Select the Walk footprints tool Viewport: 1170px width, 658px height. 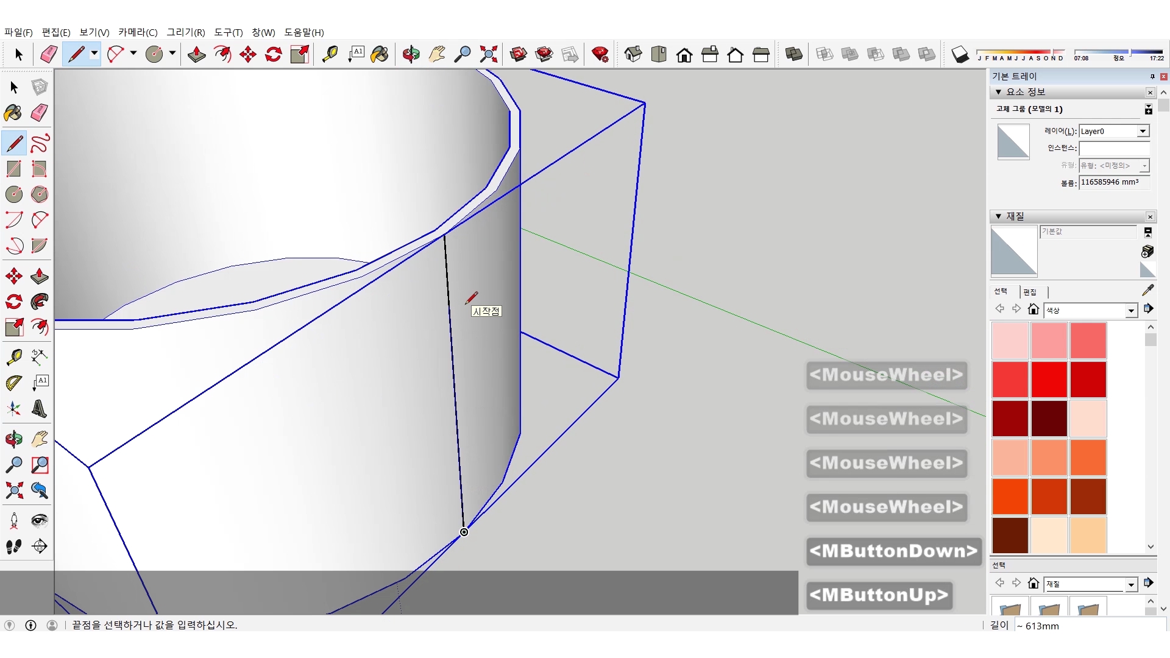click(x=13, y=547)
